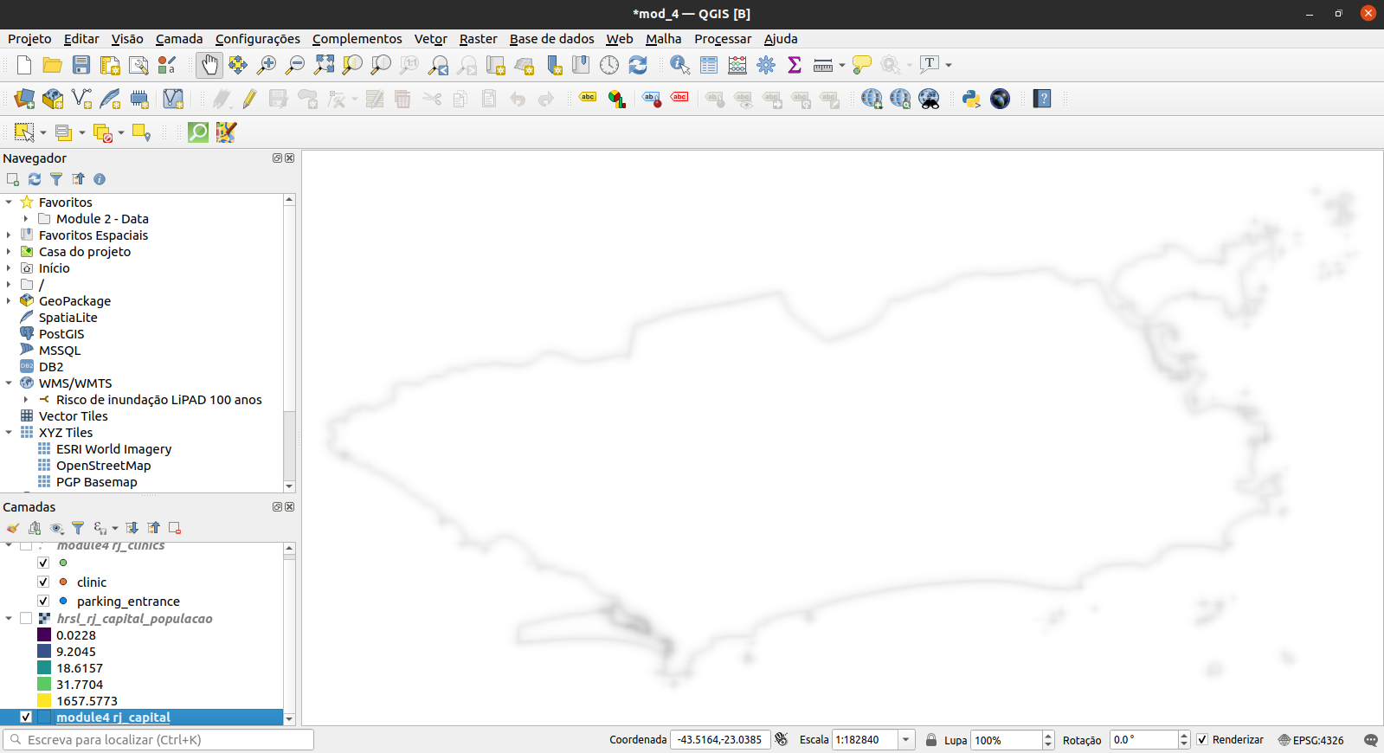Increase the Rotação value with up arrow

click(x=1184, y=736)
